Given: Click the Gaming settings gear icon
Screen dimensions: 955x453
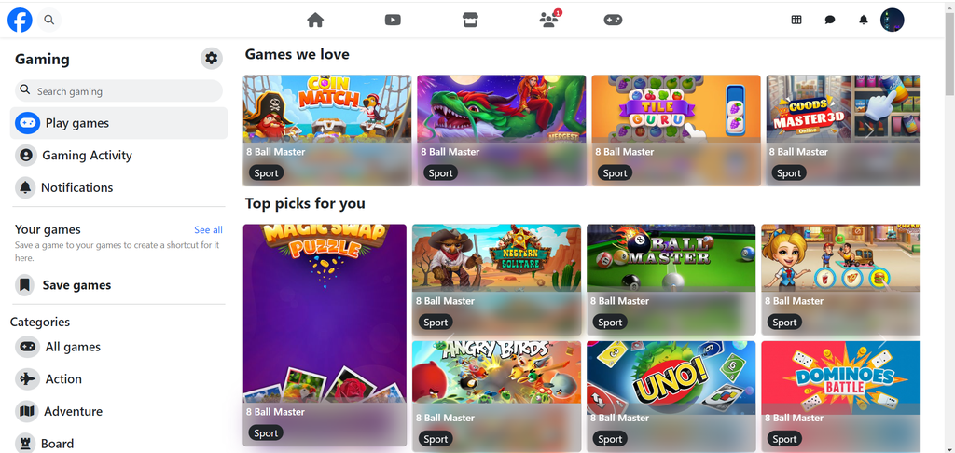Looking at the screenshot, I should [x=212, y=59].
